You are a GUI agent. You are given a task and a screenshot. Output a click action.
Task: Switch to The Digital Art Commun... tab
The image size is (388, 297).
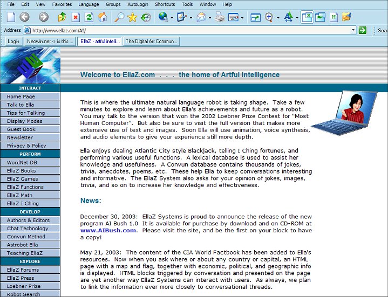pos(152,42)
